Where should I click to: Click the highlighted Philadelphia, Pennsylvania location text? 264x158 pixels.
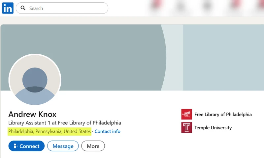[x=49, y=131]
